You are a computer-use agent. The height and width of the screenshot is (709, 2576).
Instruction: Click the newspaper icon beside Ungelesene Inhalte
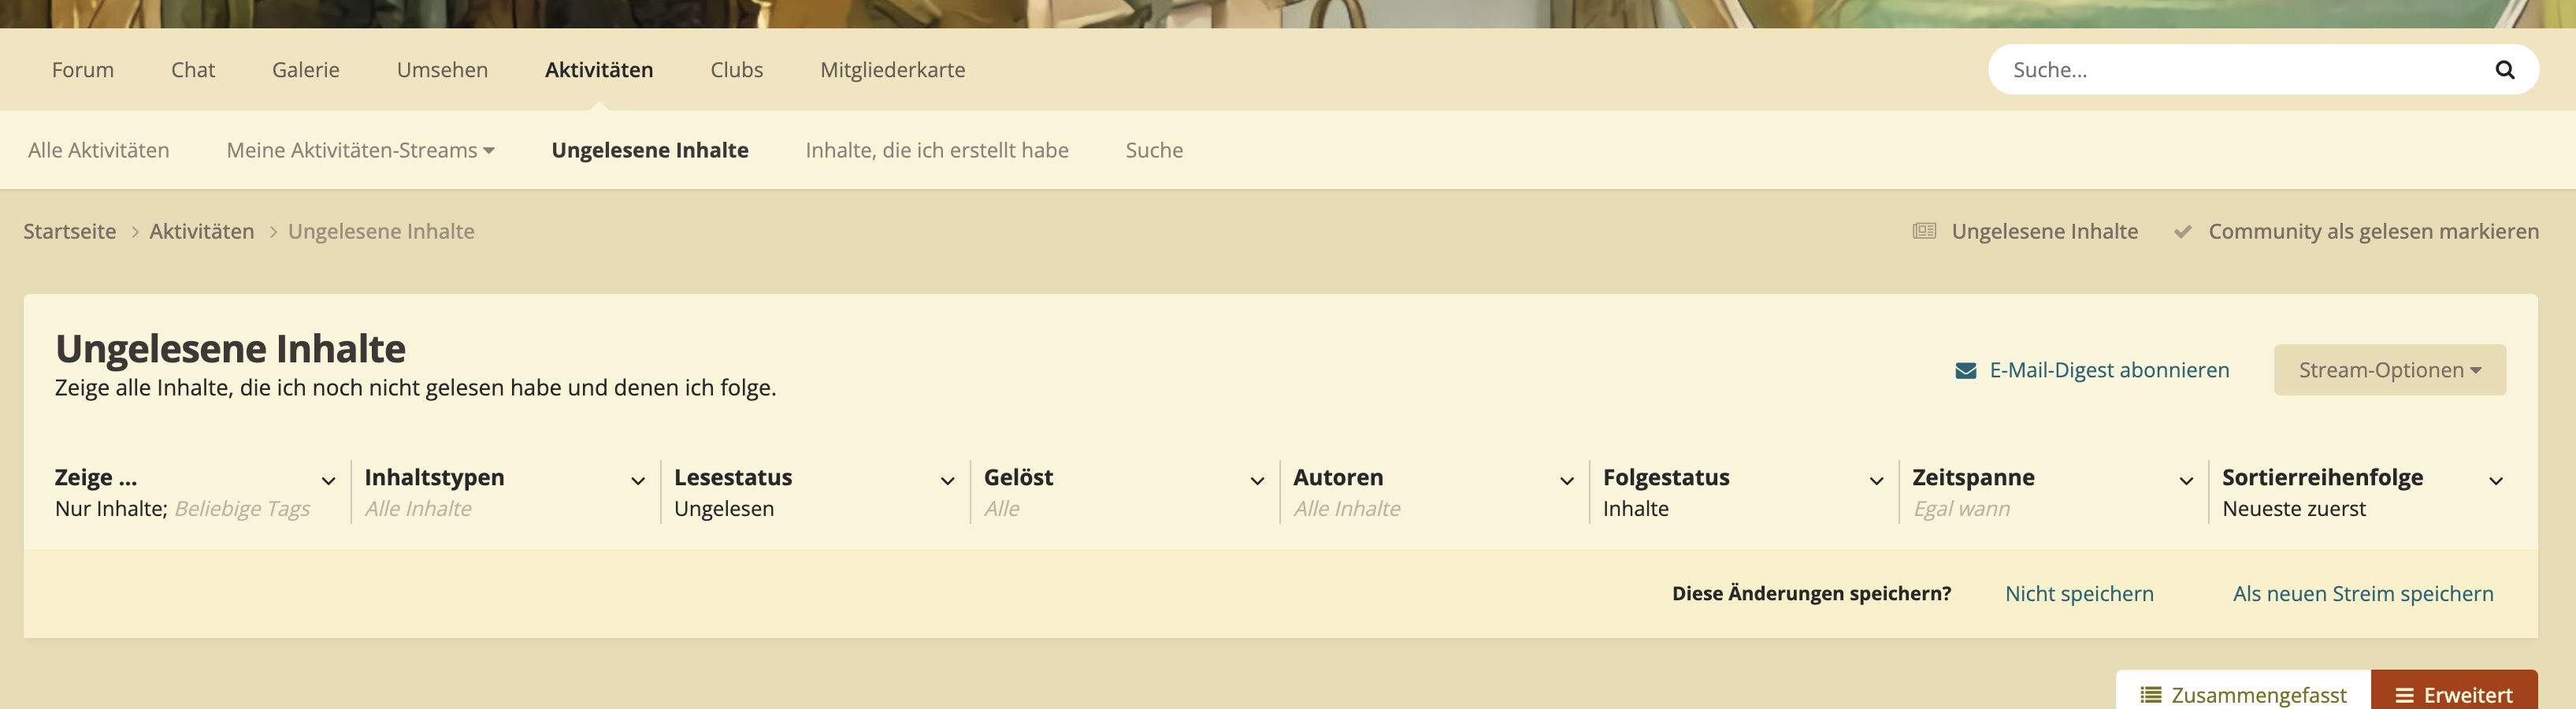pyautogui.click(x=1924, y=231)
